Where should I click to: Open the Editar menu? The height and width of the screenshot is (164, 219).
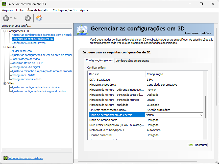click(20, 10)
